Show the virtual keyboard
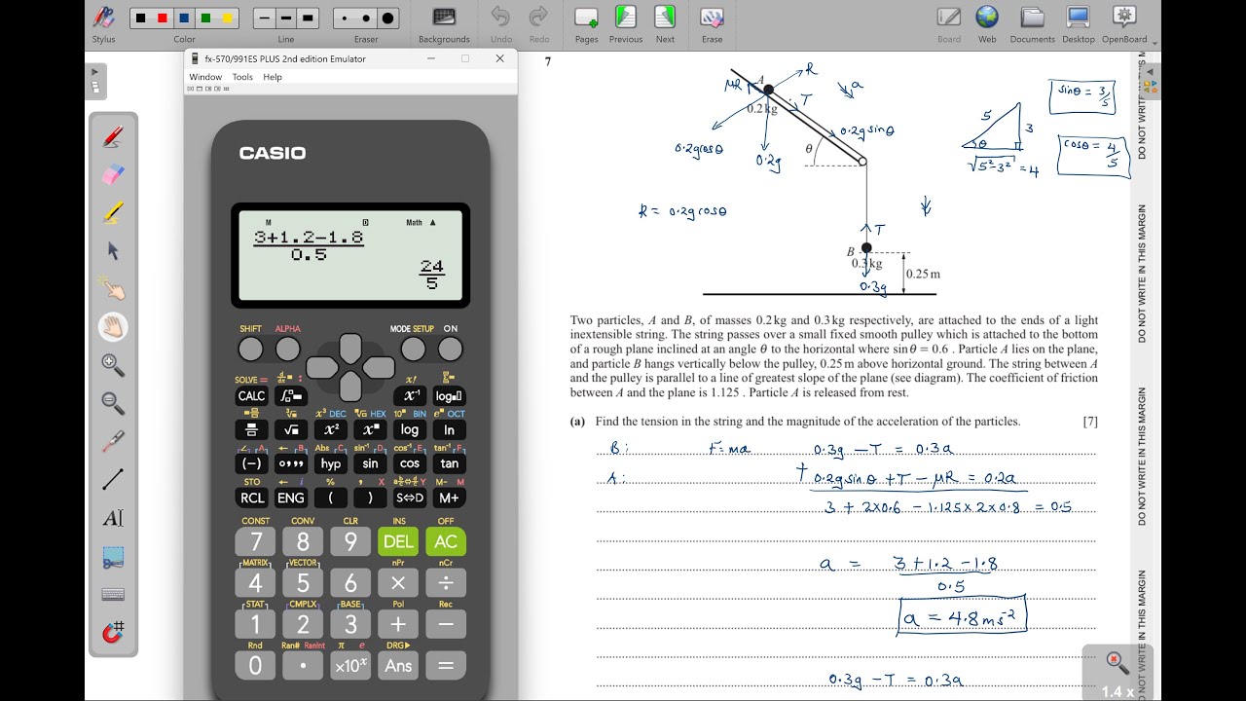 click(113, 594)
